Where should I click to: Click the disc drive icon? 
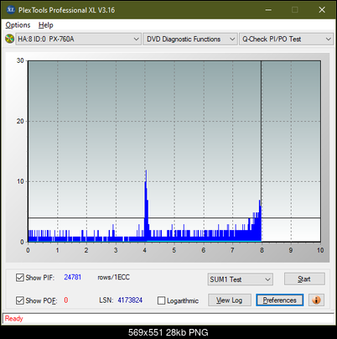pyautogui.click(x=9, y=39)
